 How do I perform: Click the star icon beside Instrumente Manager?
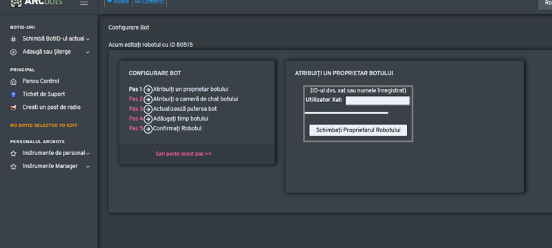click(x=13, y=167)
